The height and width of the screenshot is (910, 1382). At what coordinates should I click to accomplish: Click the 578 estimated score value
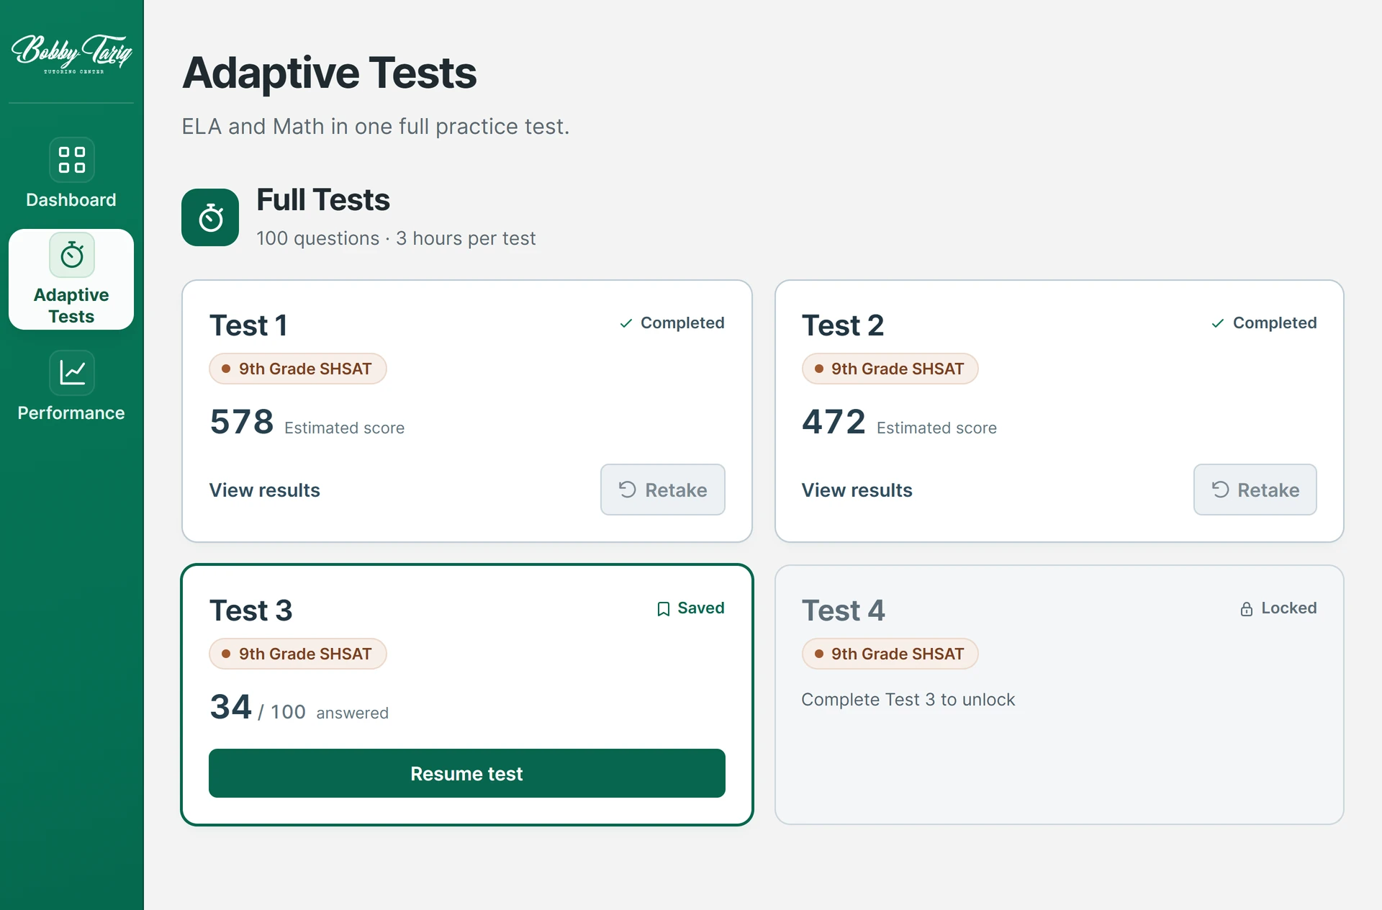(242, 422)
